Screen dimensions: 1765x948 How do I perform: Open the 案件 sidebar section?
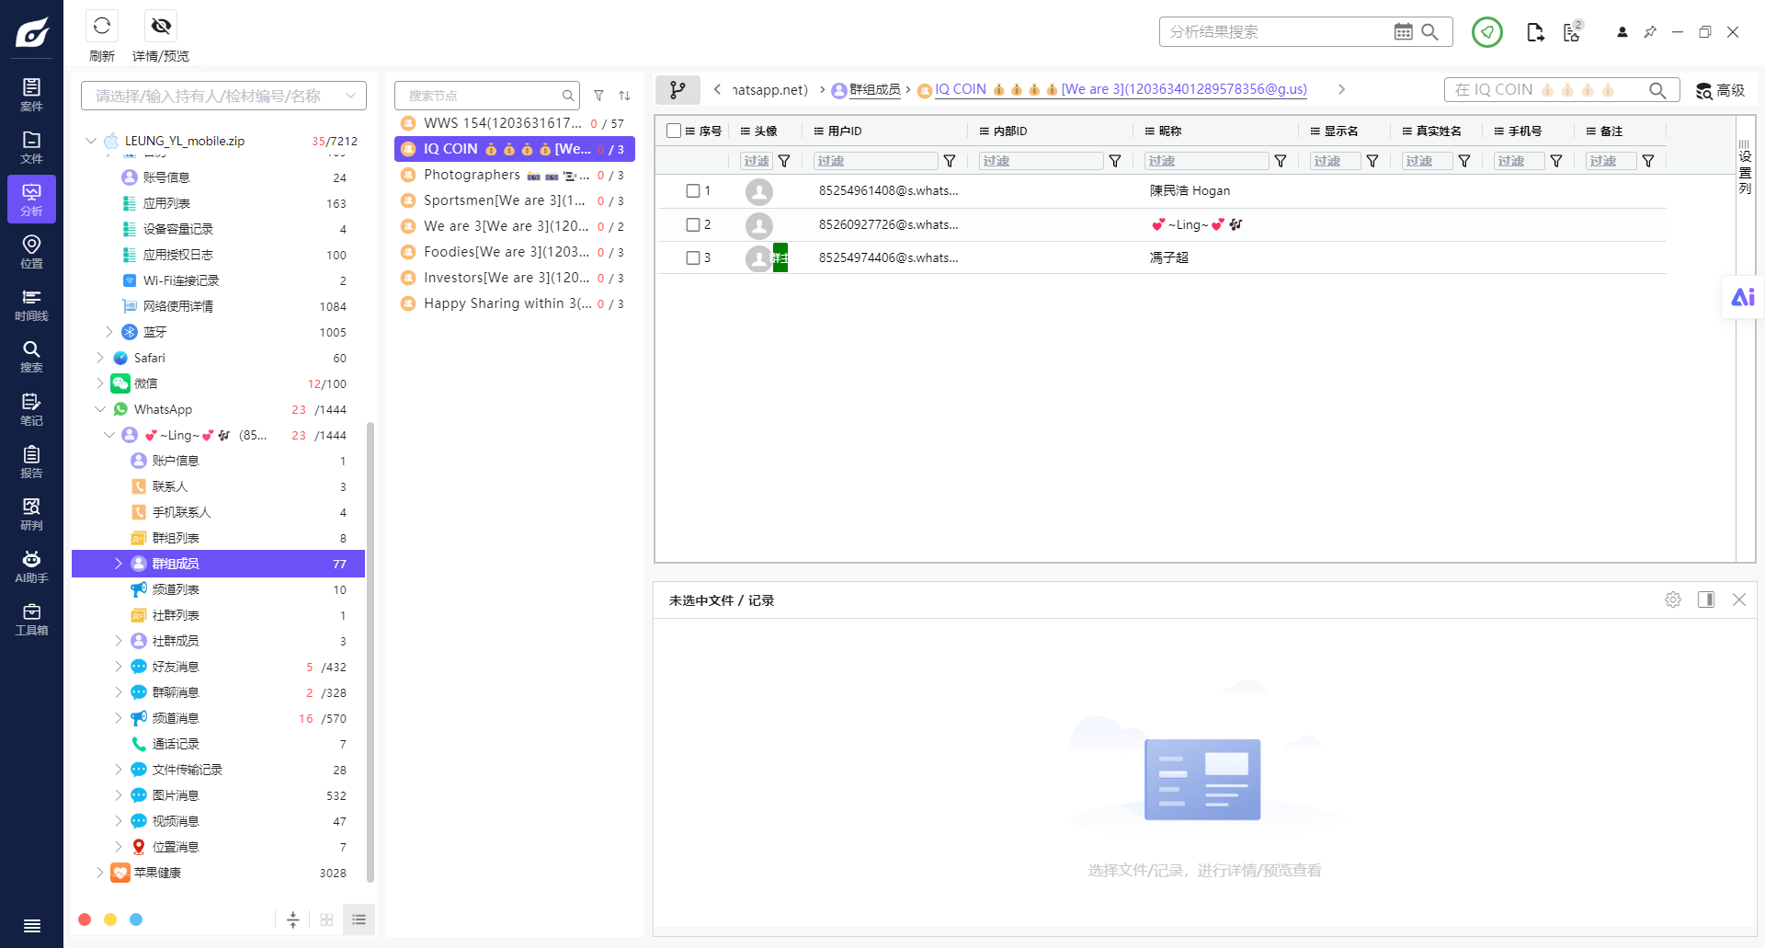tap(31, 95)
